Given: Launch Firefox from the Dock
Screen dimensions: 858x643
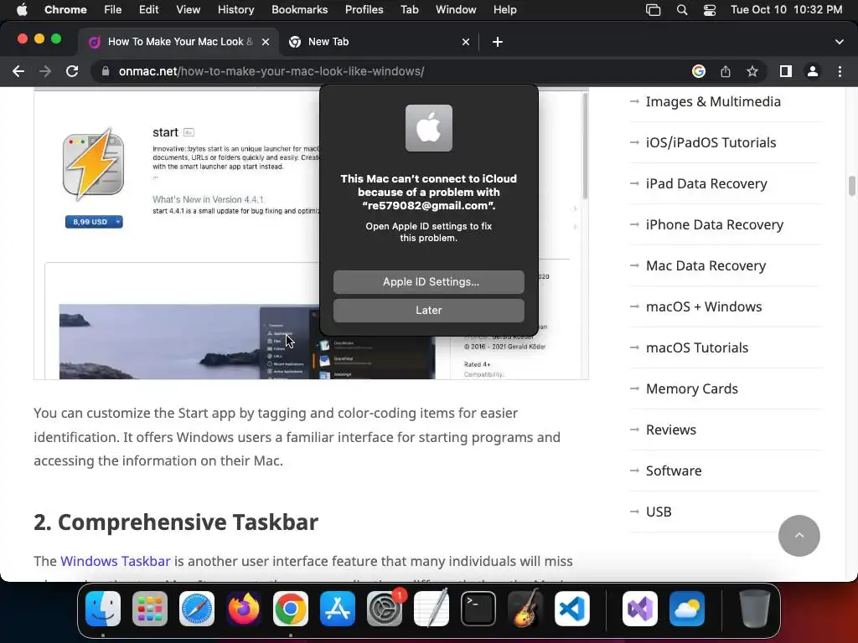Looking at the screenshot, I should point(244,609).
